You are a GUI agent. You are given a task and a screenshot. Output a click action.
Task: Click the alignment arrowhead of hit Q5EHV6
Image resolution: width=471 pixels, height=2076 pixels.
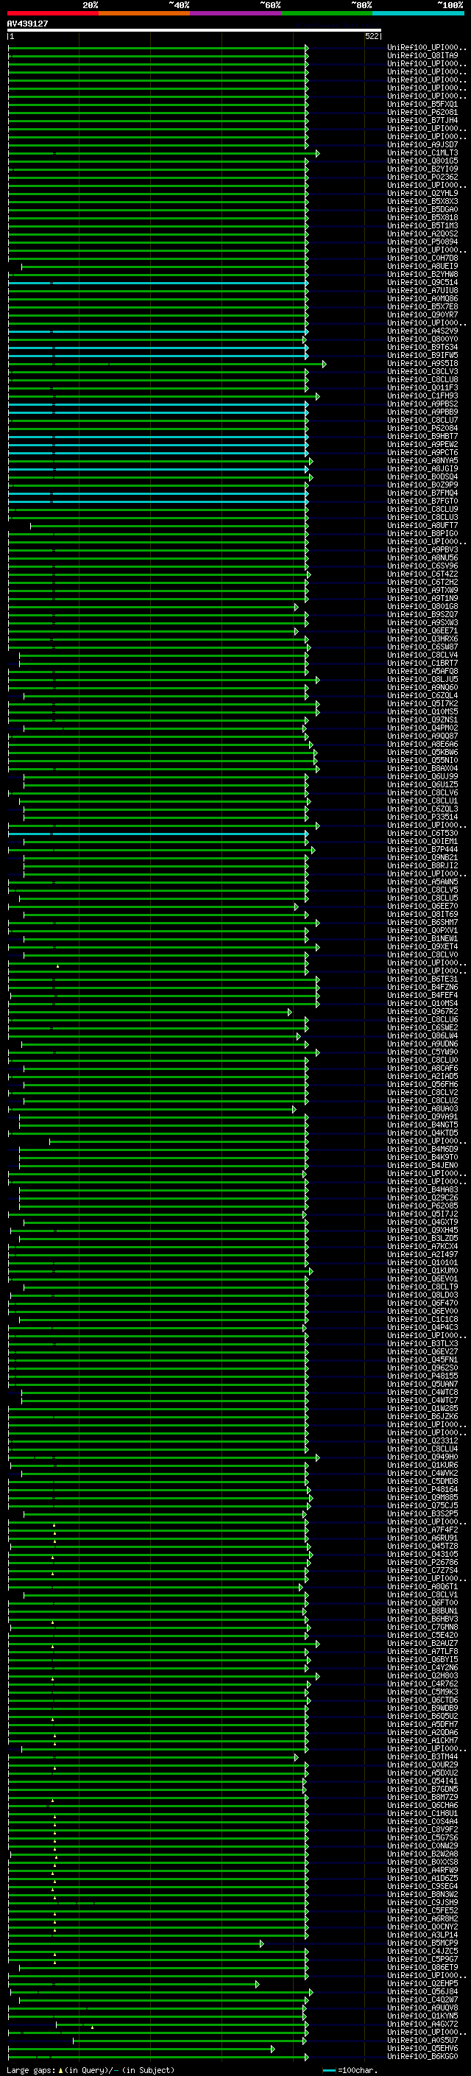(x=273, y=2049)
